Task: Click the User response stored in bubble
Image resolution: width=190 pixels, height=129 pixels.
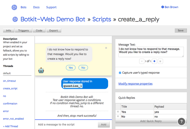Action: click(x=85, y=84)
